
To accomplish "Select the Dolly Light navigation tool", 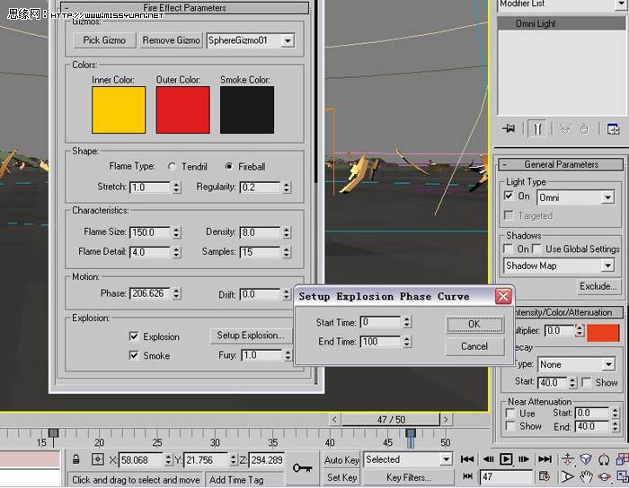I will click(568, 458).
